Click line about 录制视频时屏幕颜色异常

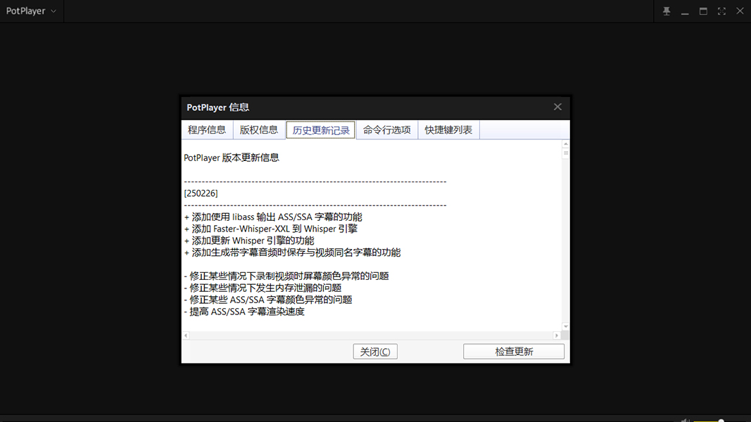286,276
